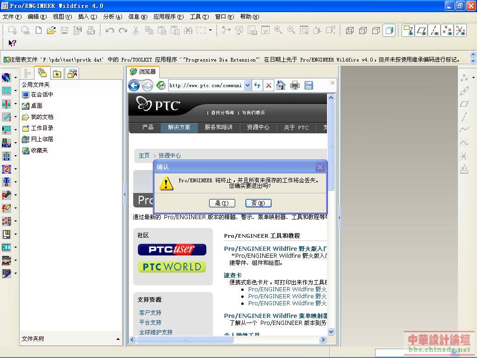Select 我的文档 folder item

[x=37, y=117]
